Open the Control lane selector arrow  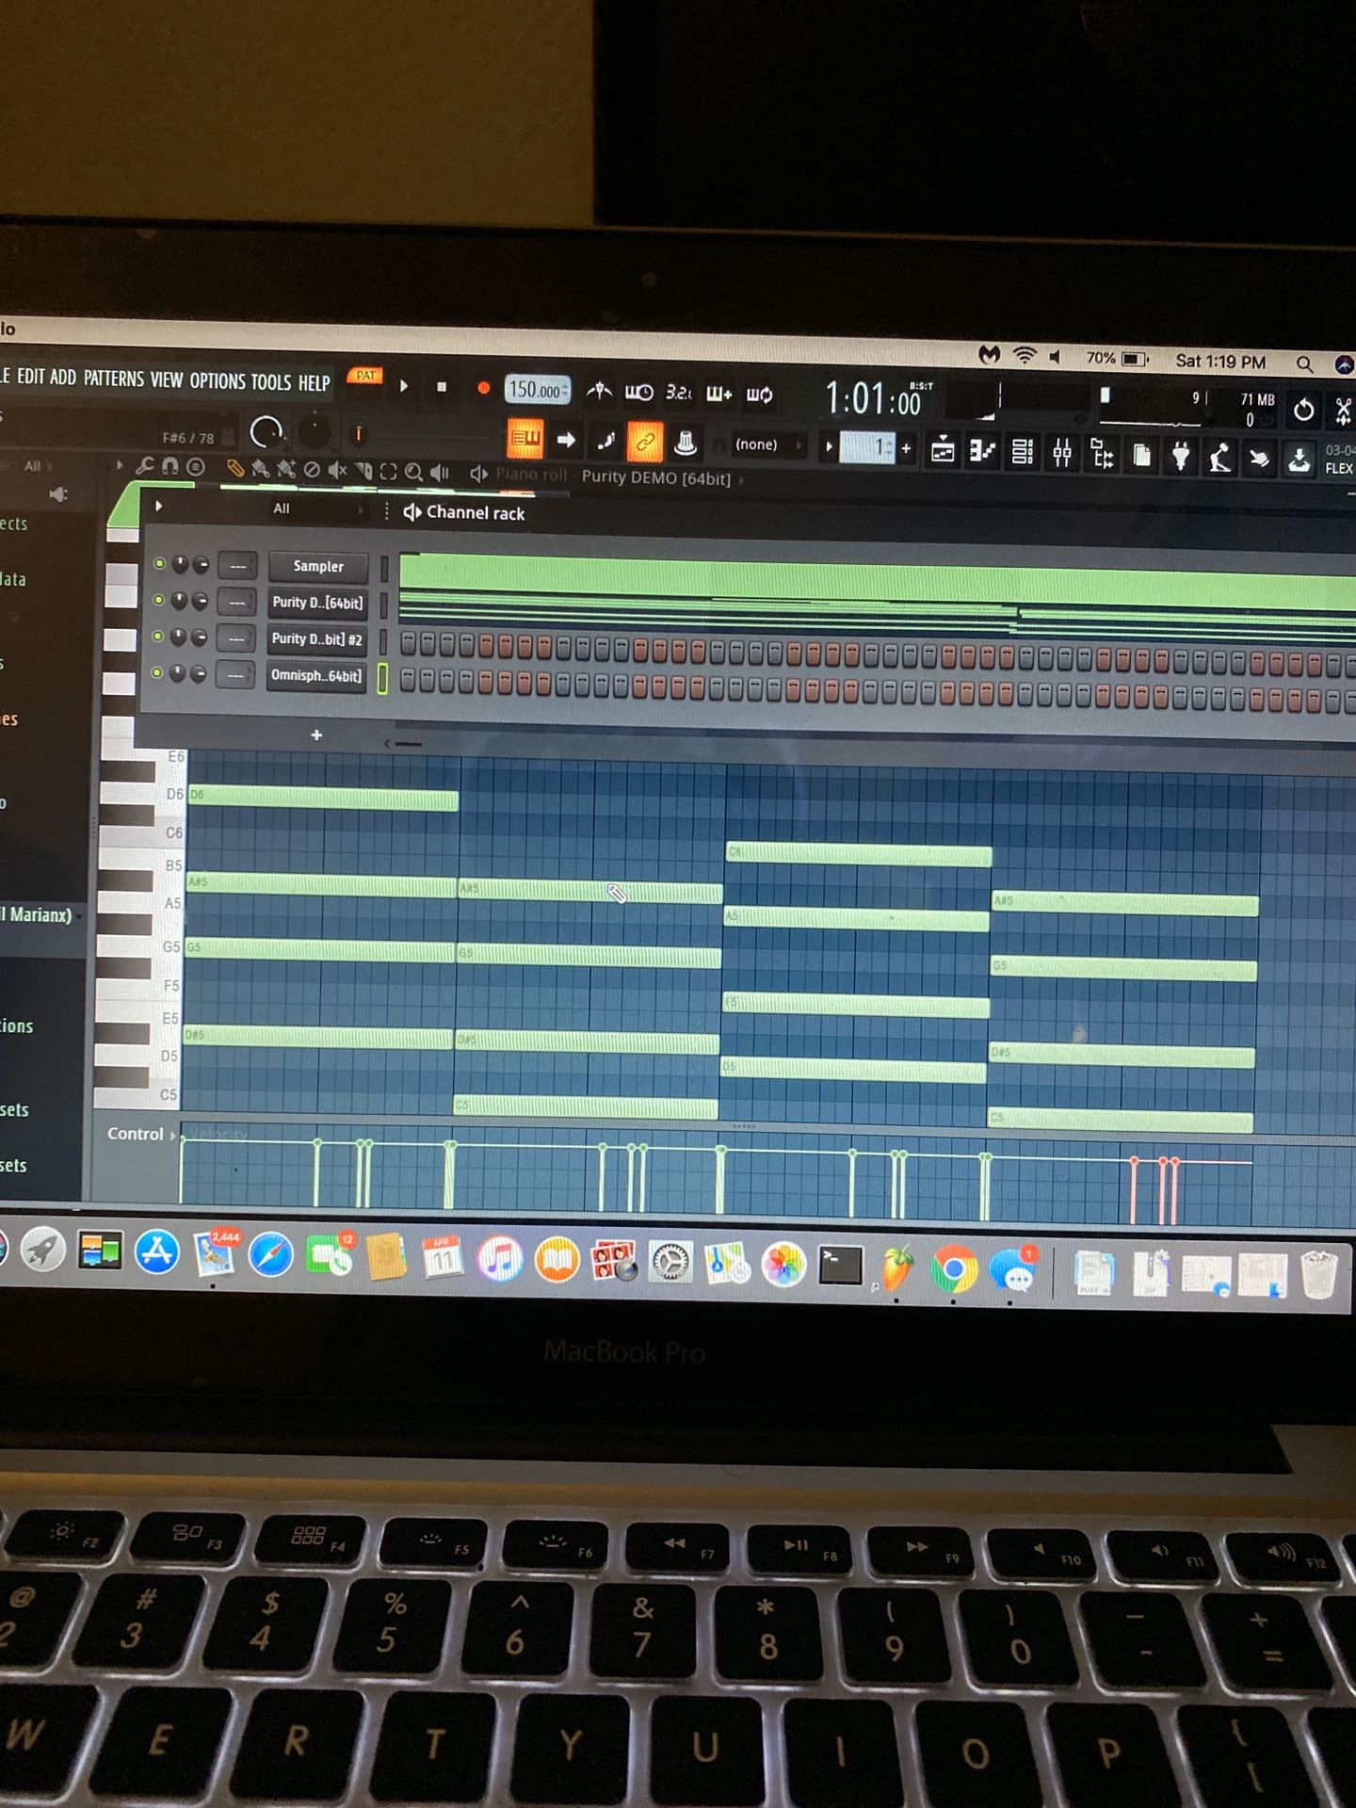[x=171, y=1136]
